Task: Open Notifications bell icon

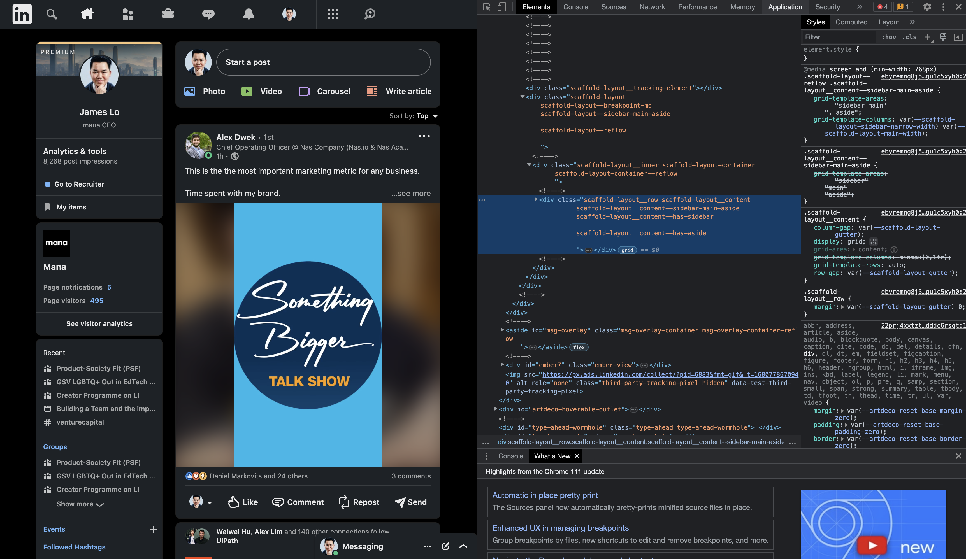Action: (249, 14)
